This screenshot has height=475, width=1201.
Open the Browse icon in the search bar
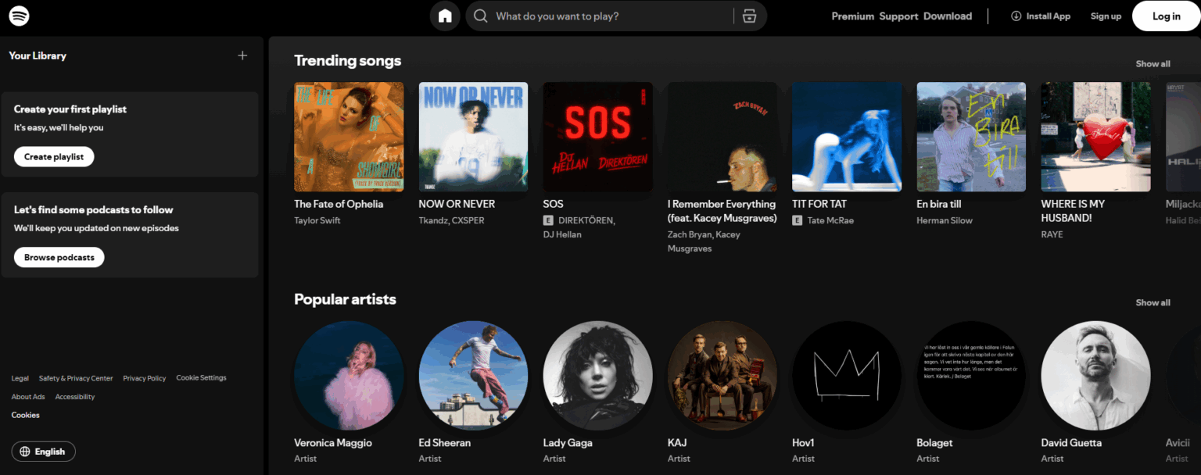[749, 16]
